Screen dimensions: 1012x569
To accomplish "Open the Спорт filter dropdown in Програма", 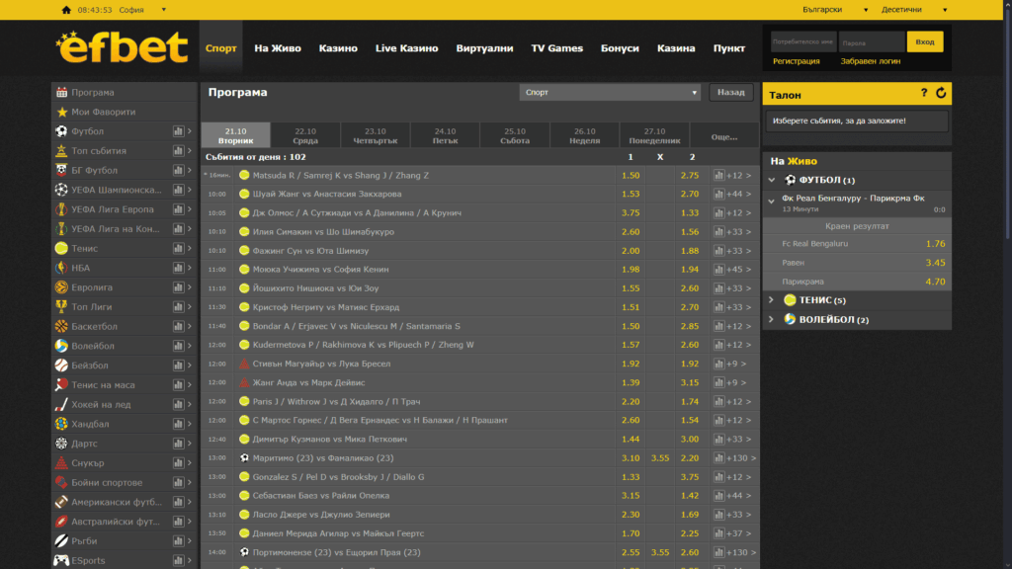I will point(610,93).
